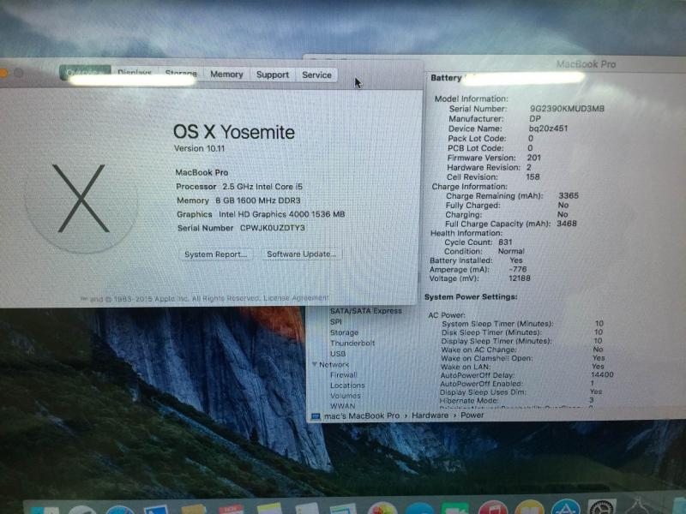
Task: Select Volumes under Network
Action: pyautogui.click(x=346, y=396)
